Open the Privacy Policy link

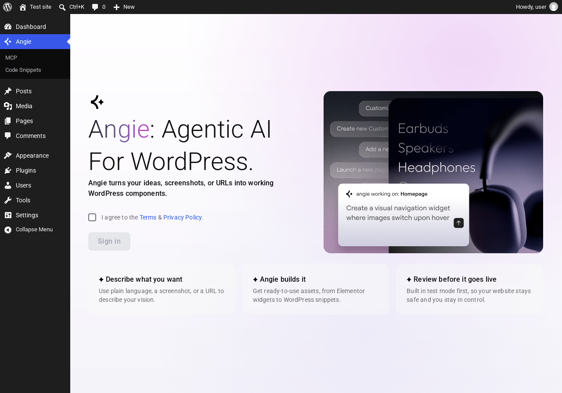click(183, 217)
